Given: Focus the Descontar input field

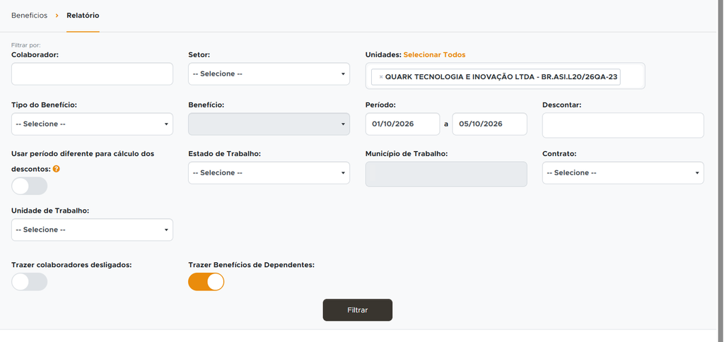Looking at the screenshot, I should 623,126.
